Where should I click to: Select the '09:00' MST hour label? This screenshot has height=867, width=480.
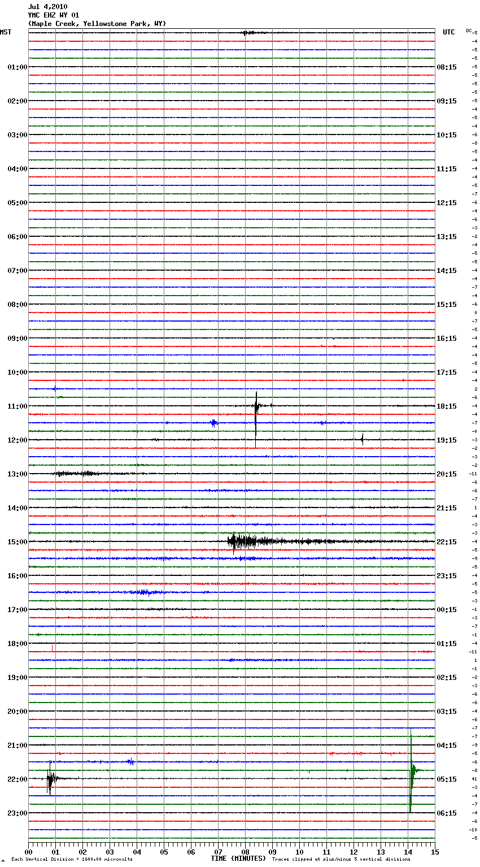17,339
